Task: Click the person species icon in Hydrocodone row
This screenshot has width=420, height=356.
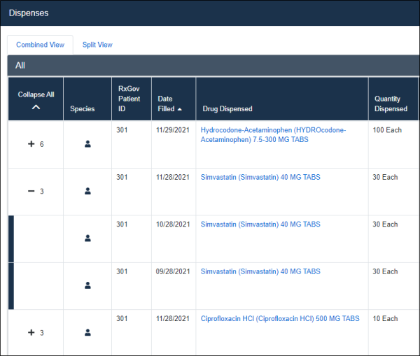Action: point(87,144)
